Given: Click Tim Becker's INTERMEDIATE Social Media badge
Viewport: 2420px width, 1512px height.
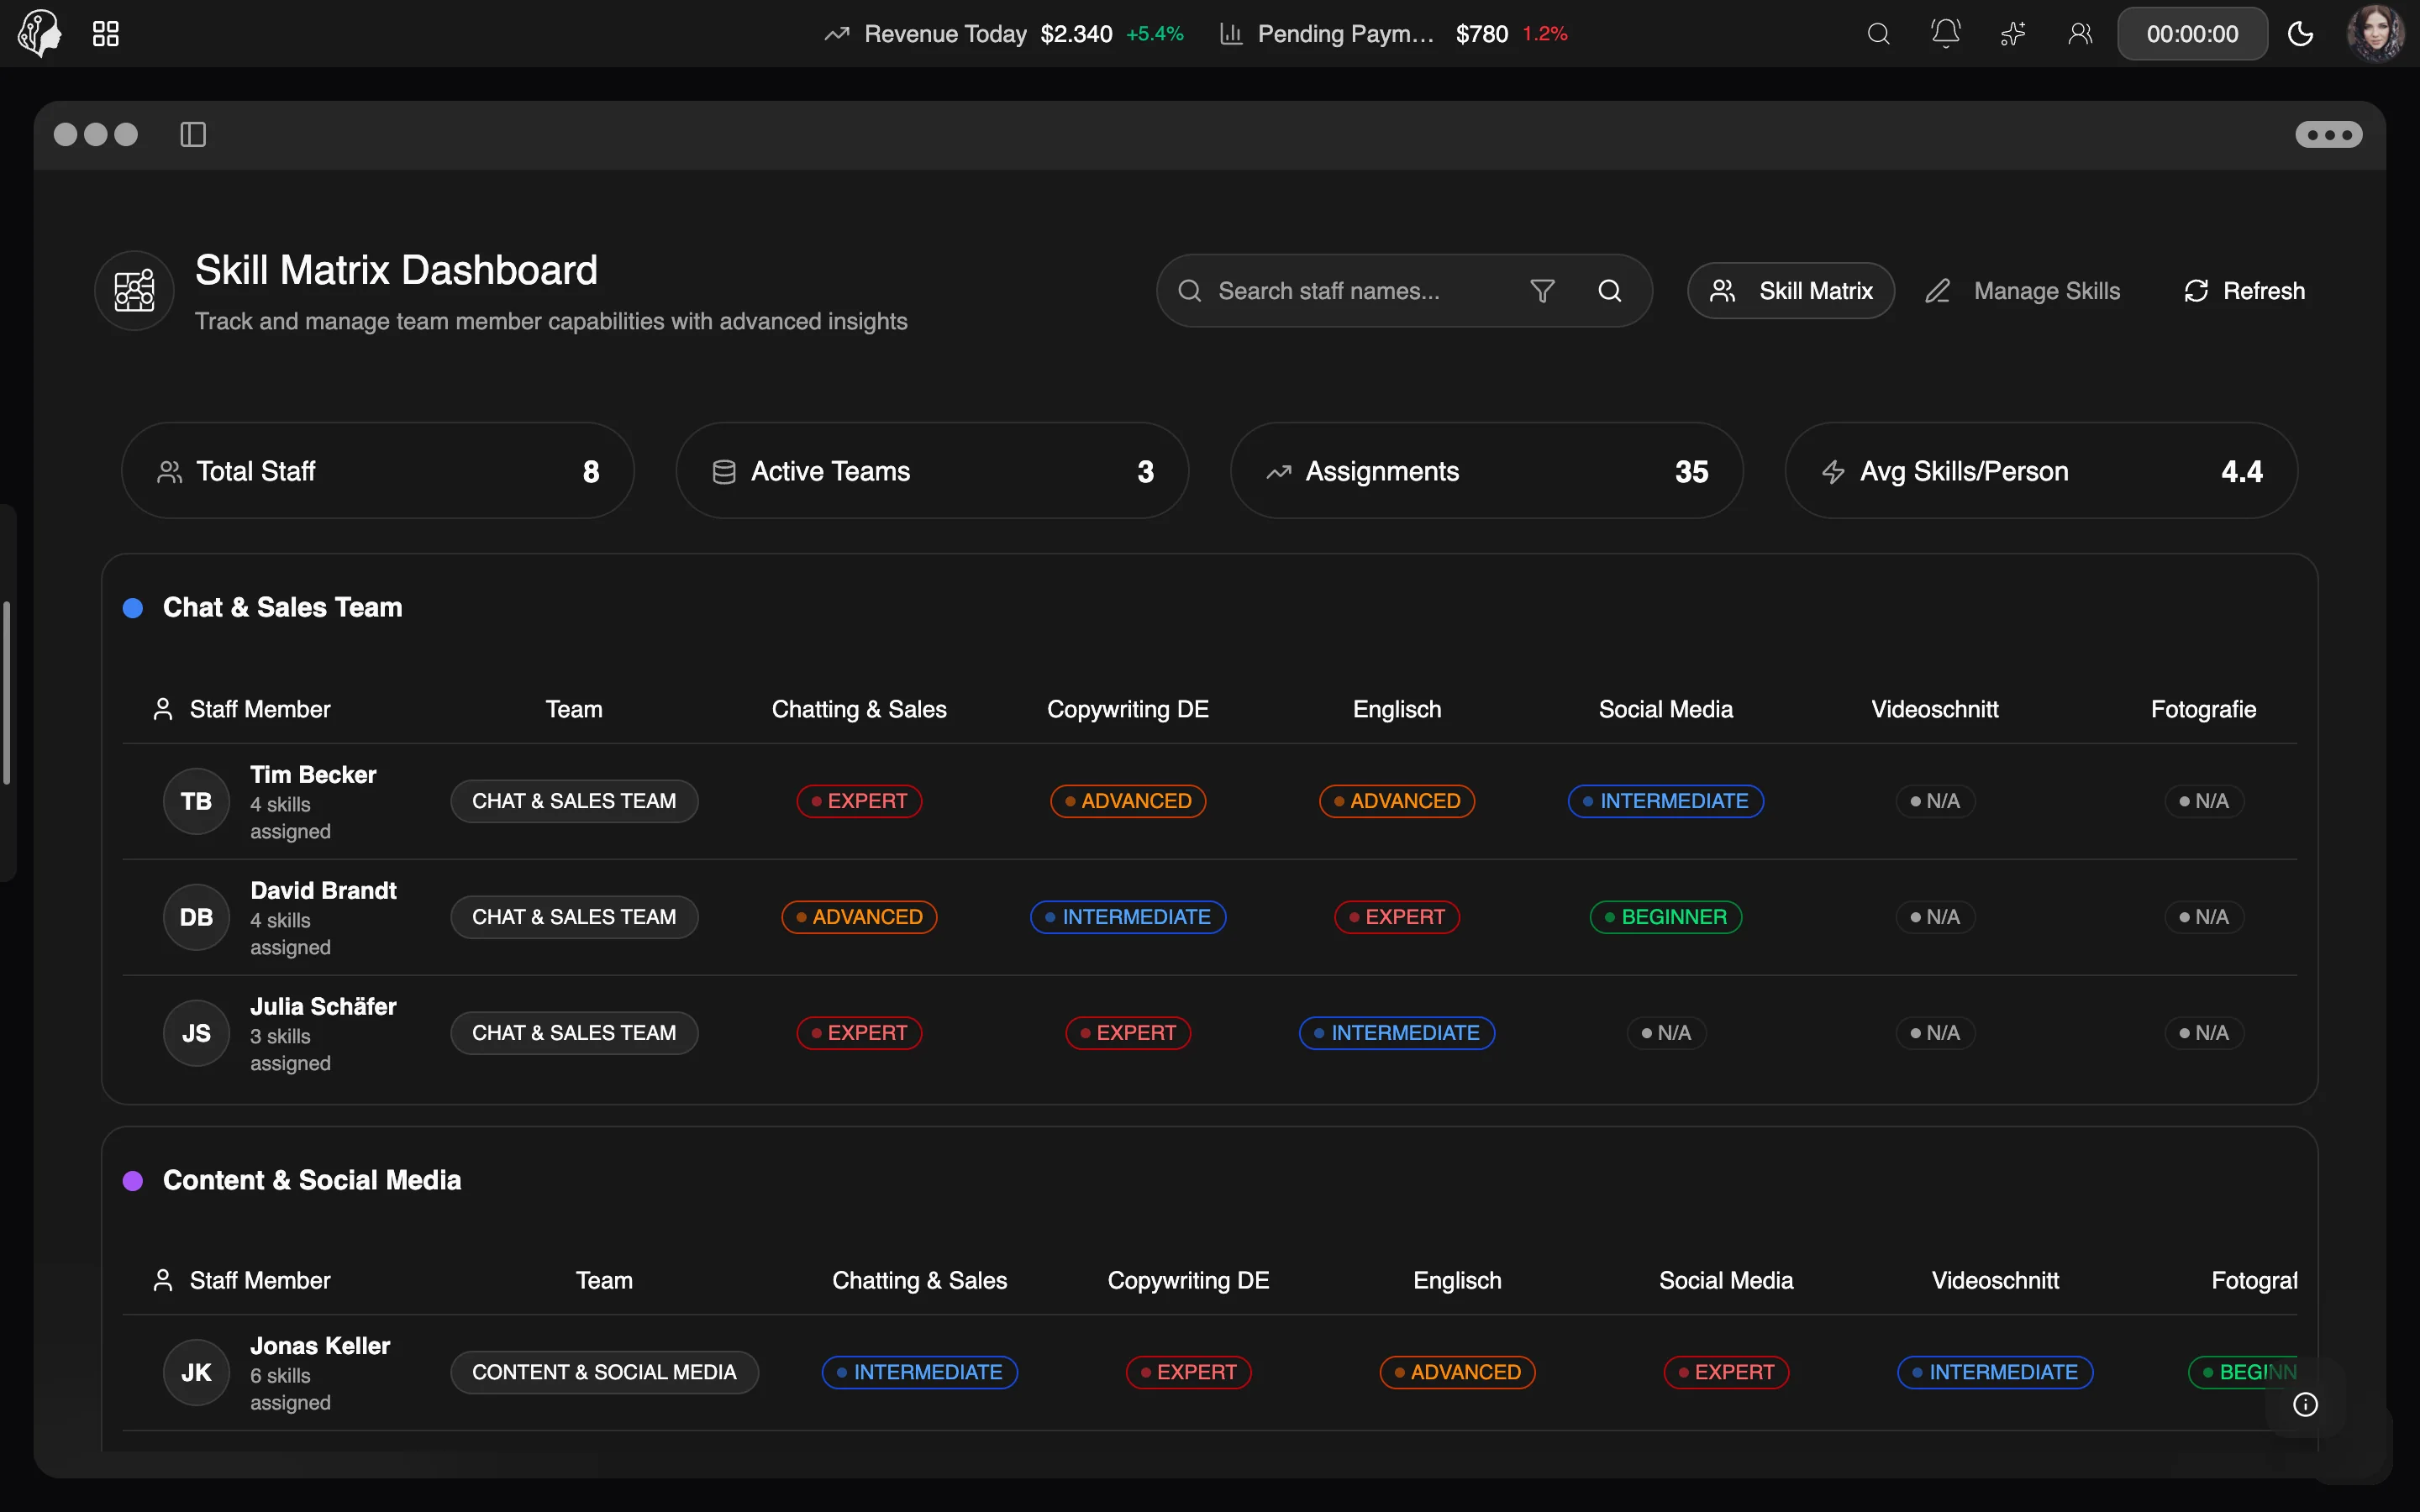Looking at the screenshot, I should click(x=1665, y=801).
